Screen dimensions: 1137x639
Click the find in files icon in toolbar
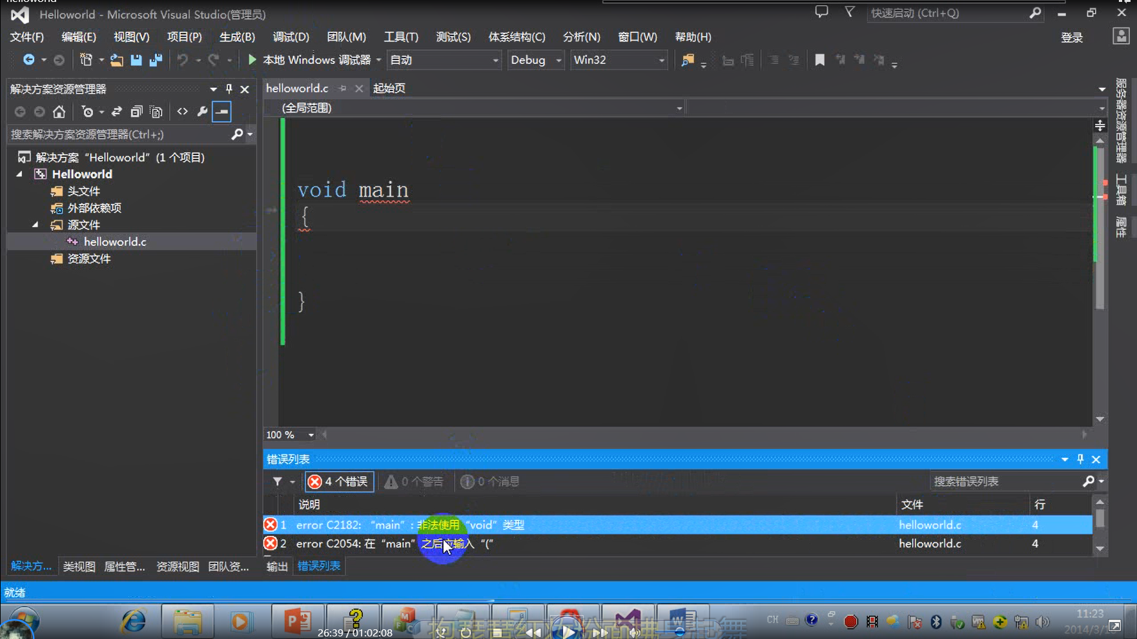688,60
